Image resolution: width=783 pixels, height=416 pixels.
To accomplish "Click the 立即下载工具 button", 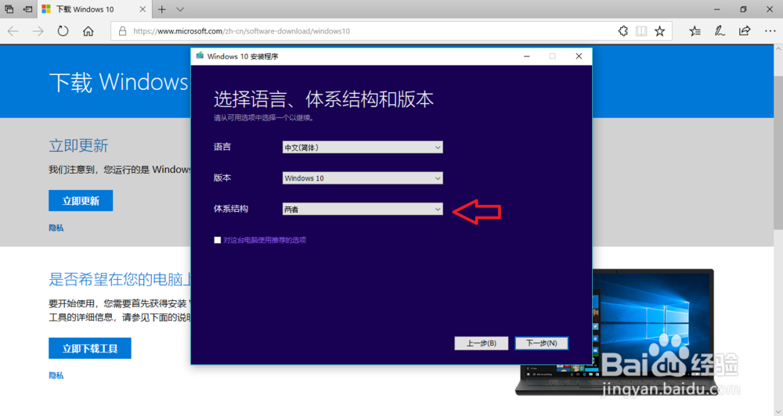I will click(90, 348).
